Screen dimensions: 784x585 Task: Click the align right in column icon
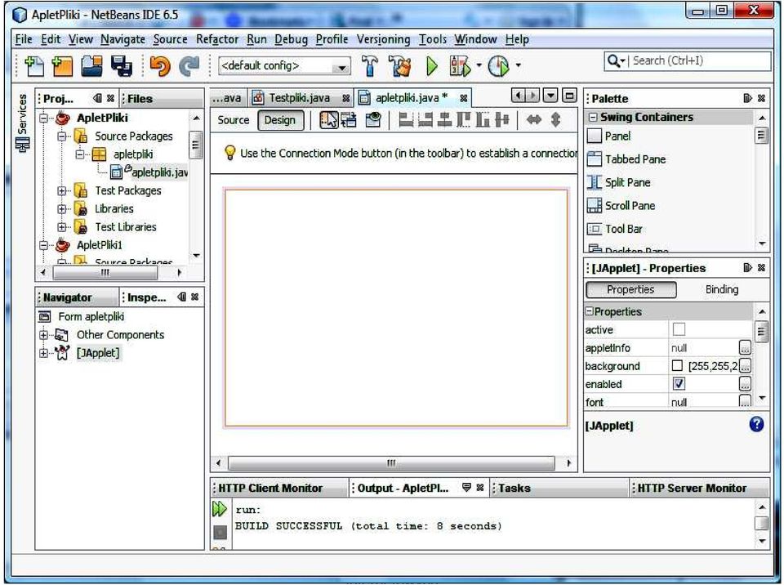point(425,120)
